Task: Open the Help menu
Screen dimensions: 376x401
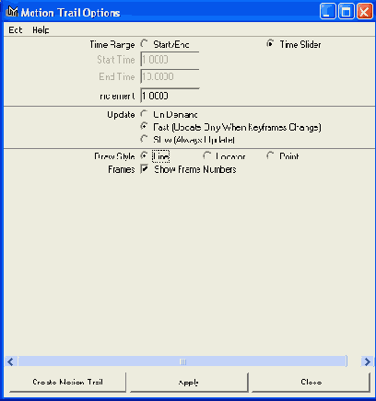Action: [41, 29]
